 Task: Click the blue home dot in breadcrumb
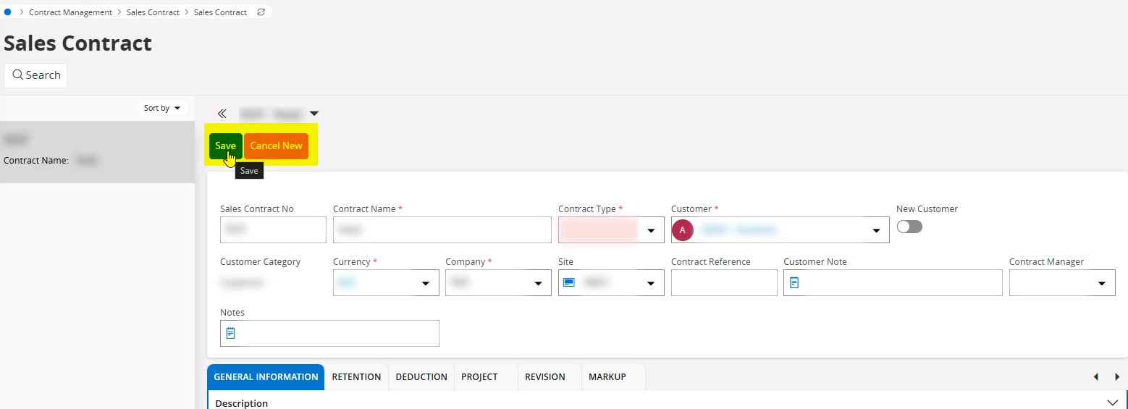tap(8, 12)
